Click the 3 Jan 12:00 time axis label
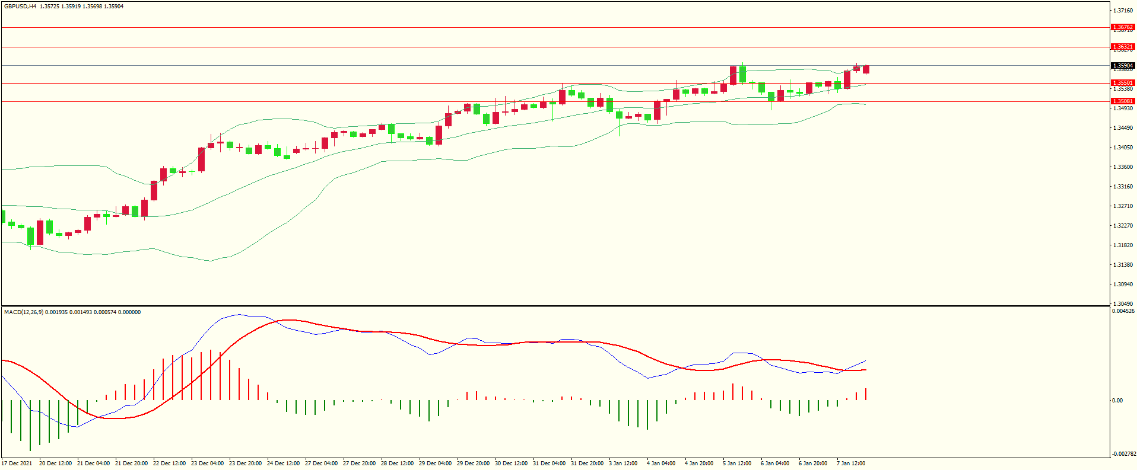The width and height of the screenshot is (1137, 470). [x=623, y=463]
